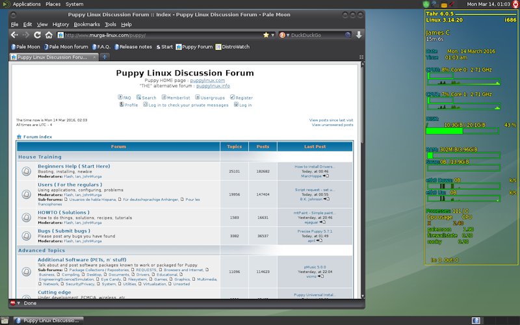Open a new tab with the plus button
This screenshot has height=325, width=520.
[x=105, y=57]
